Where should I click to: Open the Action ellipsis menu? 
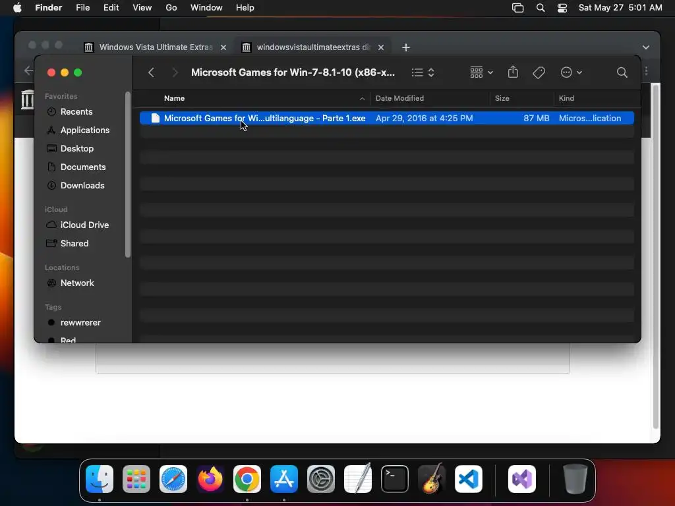tap(572, 72)
